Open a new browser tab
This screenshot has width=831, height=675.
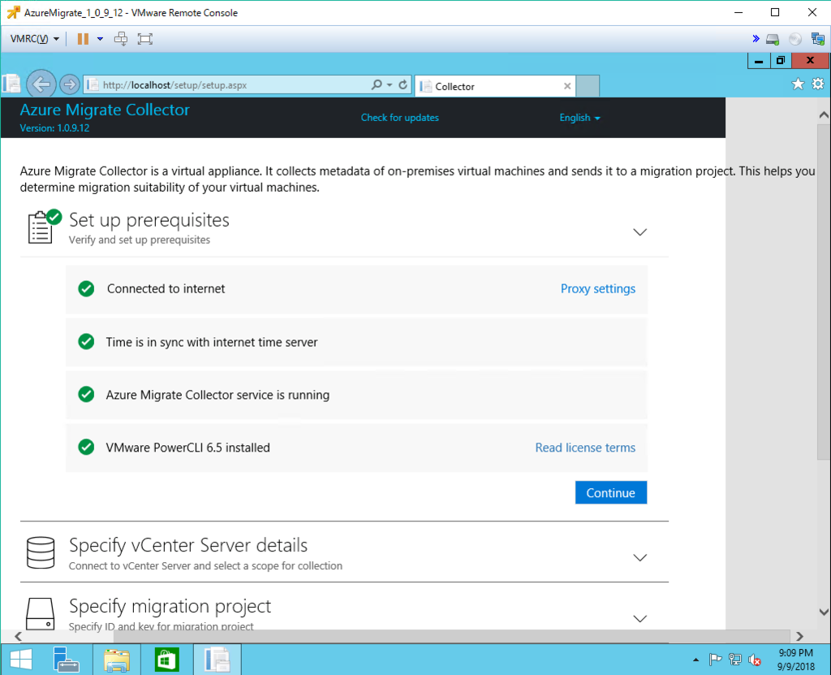click(588, 86)
